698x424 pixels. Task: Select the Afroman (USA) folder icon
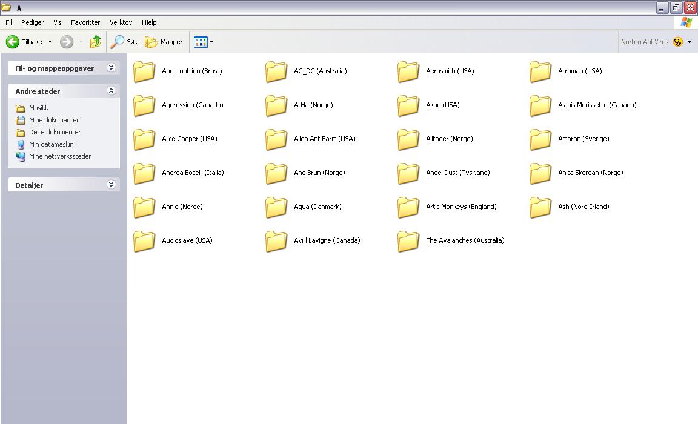(x=540, y=71)
